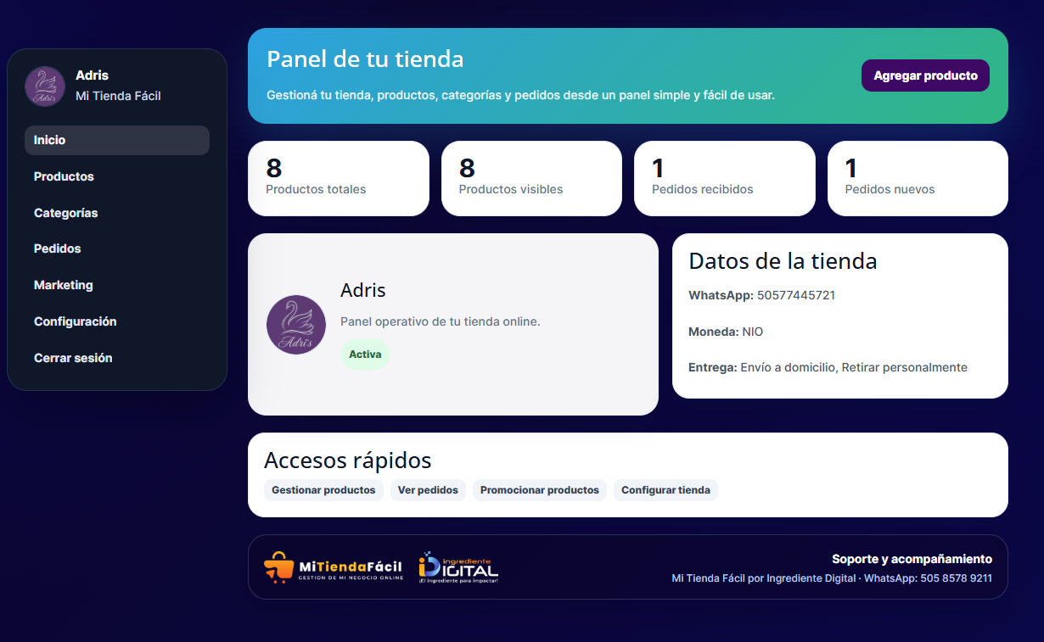Click the Adris swan avatar in sidebar

pyautogui.click(x=45, y=87)
